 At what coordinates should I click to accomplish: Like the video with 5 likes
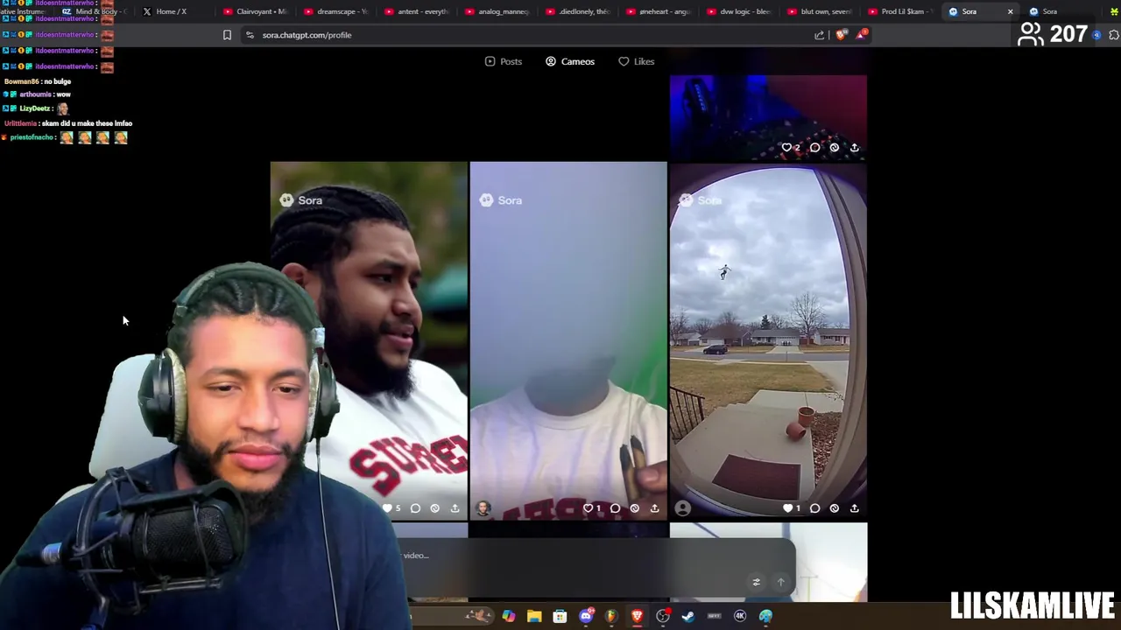(387, 508)
